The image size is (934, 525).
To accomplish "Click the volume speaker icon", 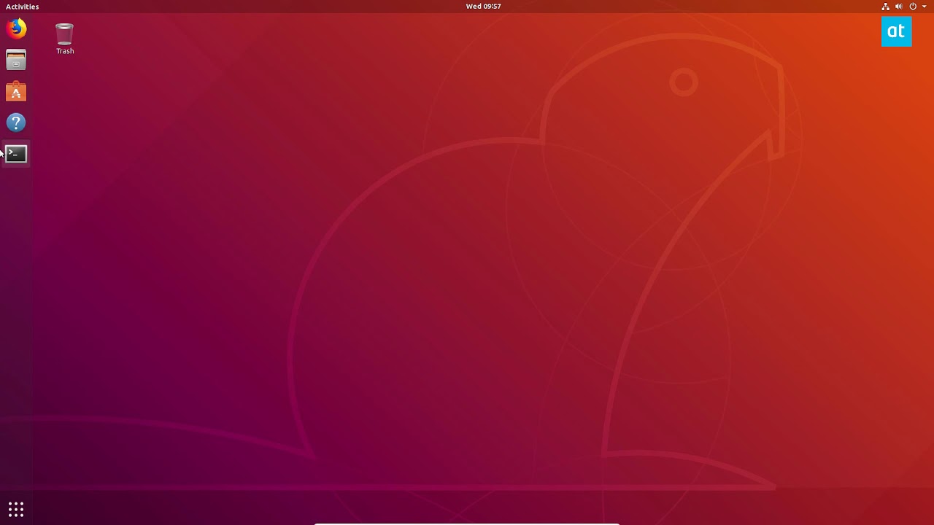I will 899,7.
